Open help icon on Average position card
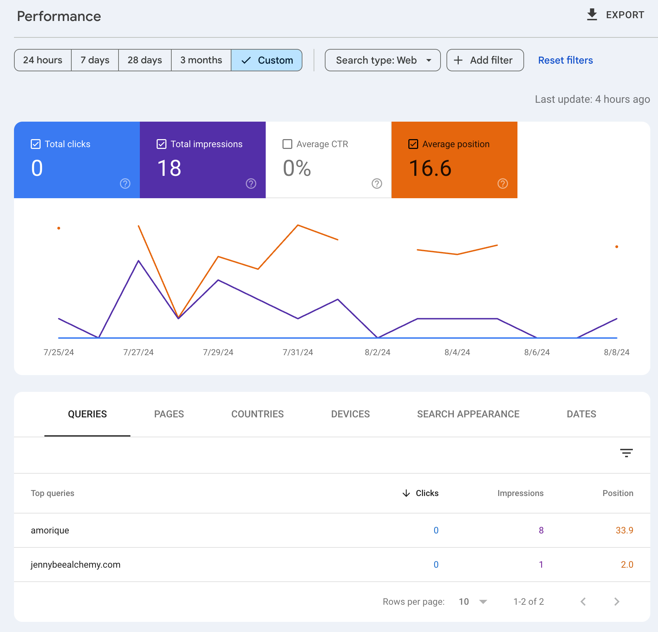The width and height of the screenshot is (658, 632). coord(503,184)
